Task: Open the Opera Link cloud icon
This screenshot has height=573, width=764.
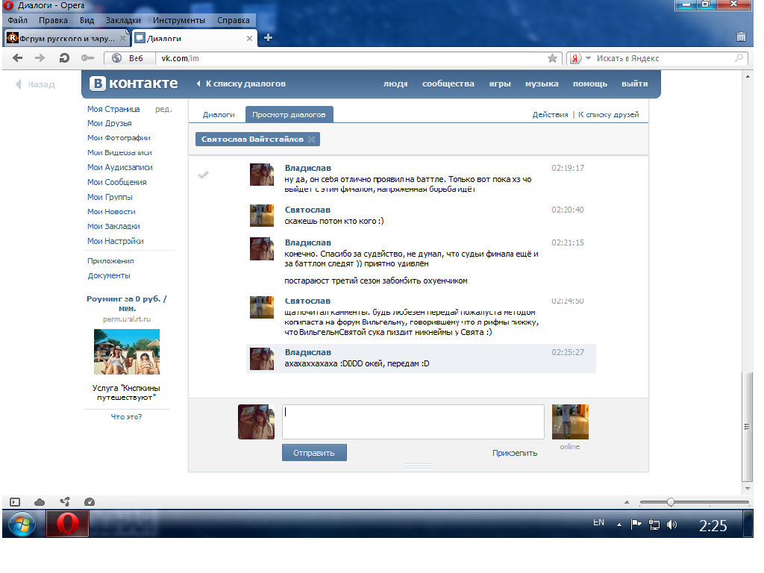Action: coord(40,502)
